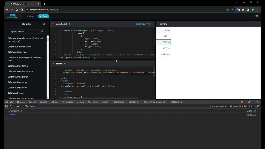
Task: Open Calendar Clear value sample
Action: (18, 52)
